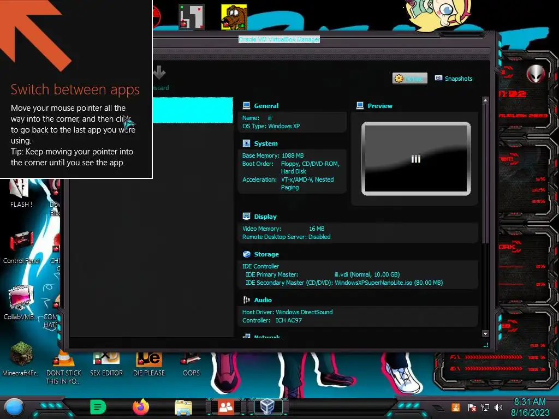Select the 'Base Memory: 1088 MB' line
Screen dimensions: 559x419
click(x=273, y=155)
